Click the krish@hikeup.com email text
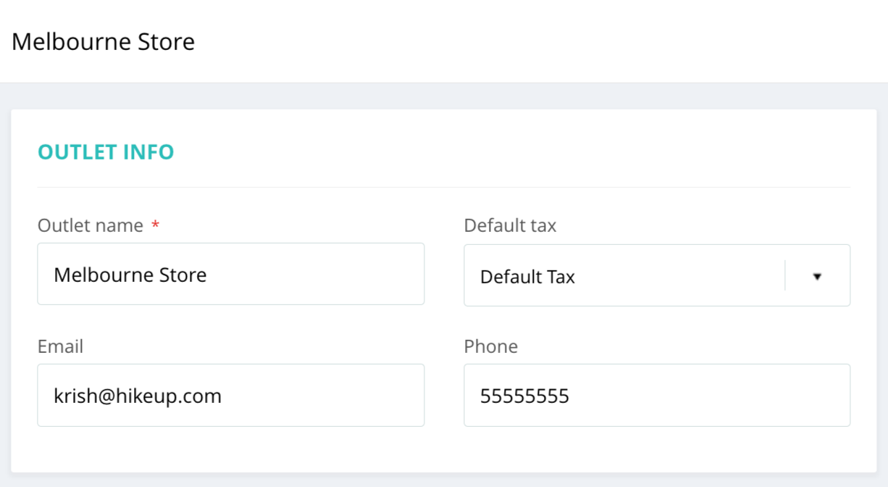 tap(138, 396)
